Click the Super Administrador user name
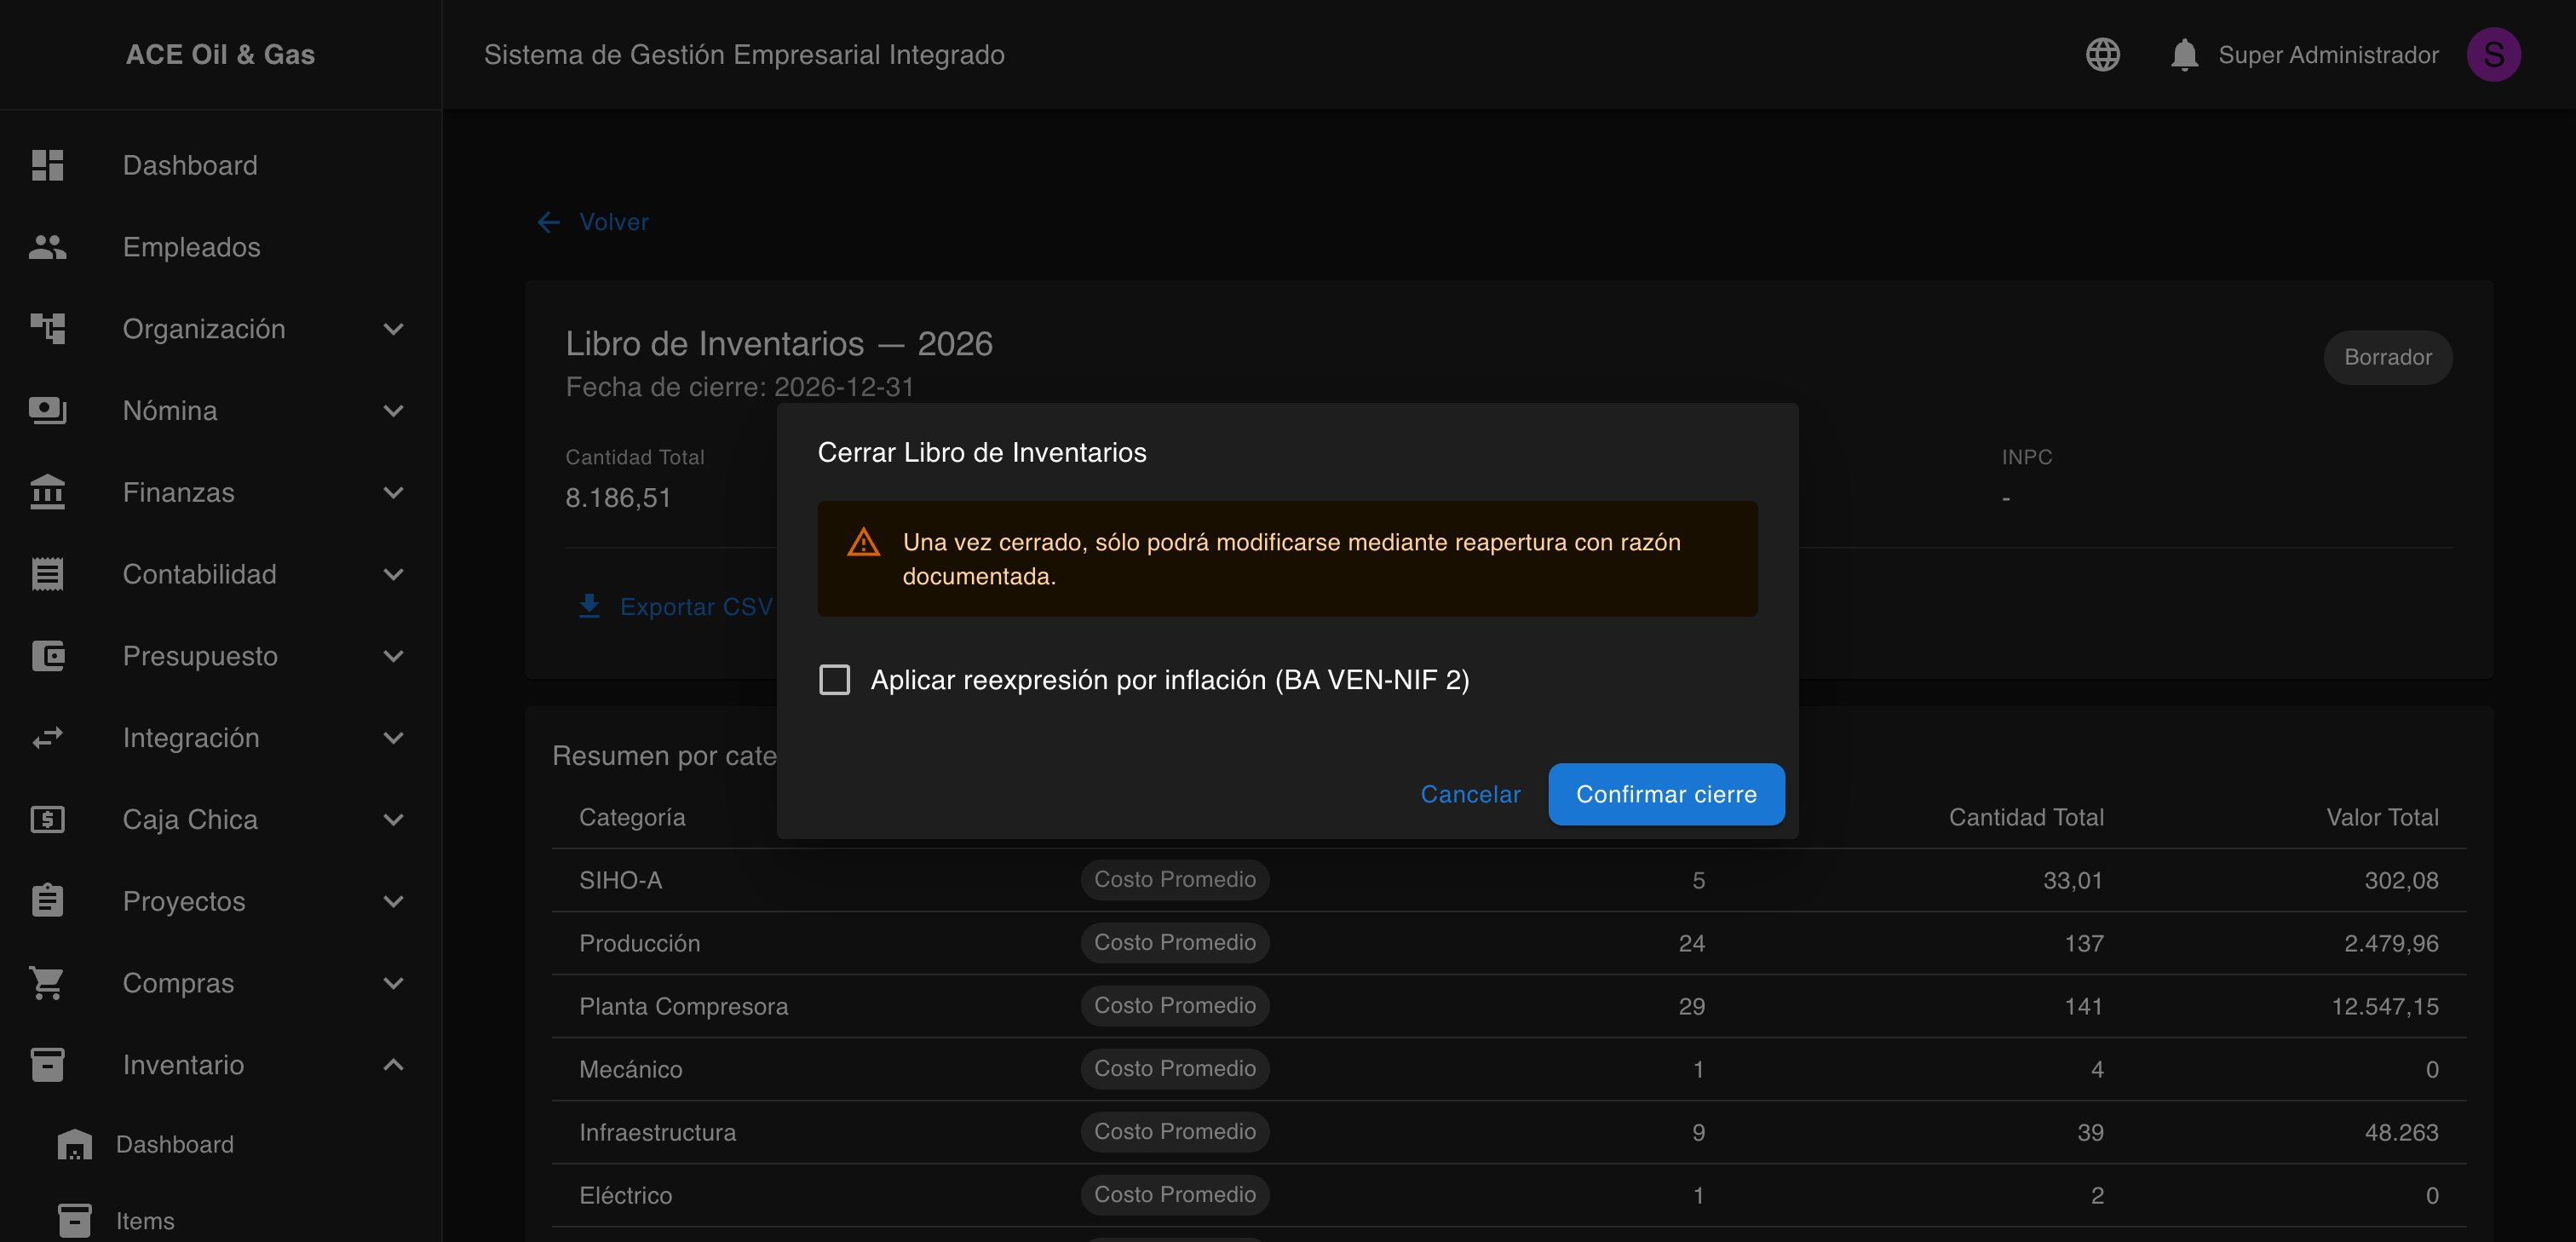This screenshot has height=1242, width=2576. [x=2328, y=55]
